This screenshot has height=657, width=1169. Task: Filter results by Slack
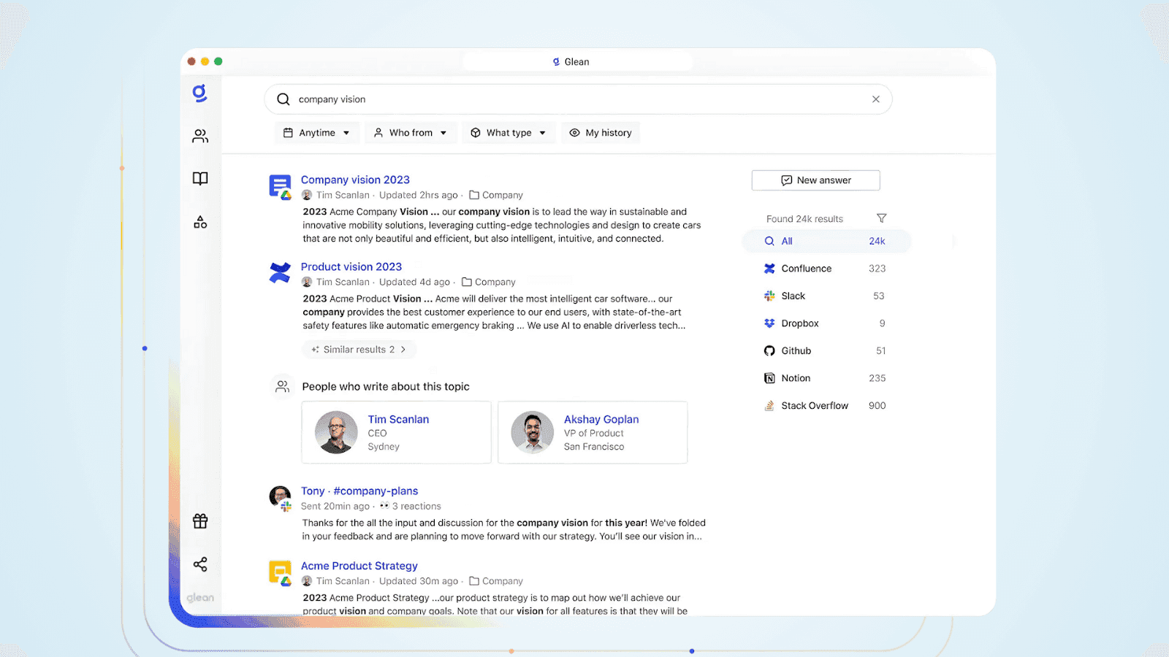click(x=826, y=296)
